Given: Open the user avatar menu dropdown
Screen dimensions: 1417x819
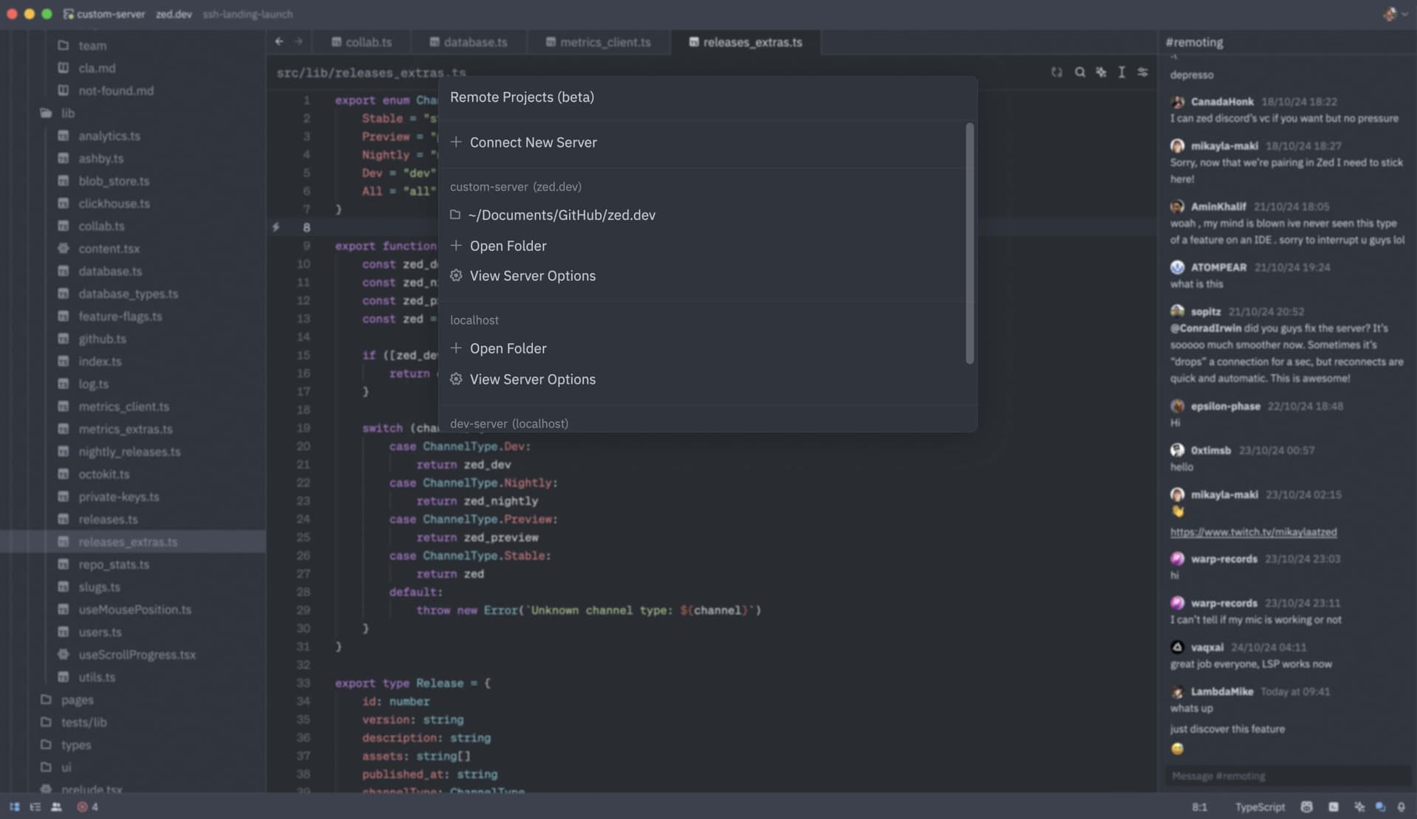Looking at the screenshot, I should pos(1394,14).
